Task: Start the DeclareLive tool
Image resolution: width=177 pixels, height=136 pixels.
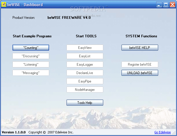Action: pos(85,73)
